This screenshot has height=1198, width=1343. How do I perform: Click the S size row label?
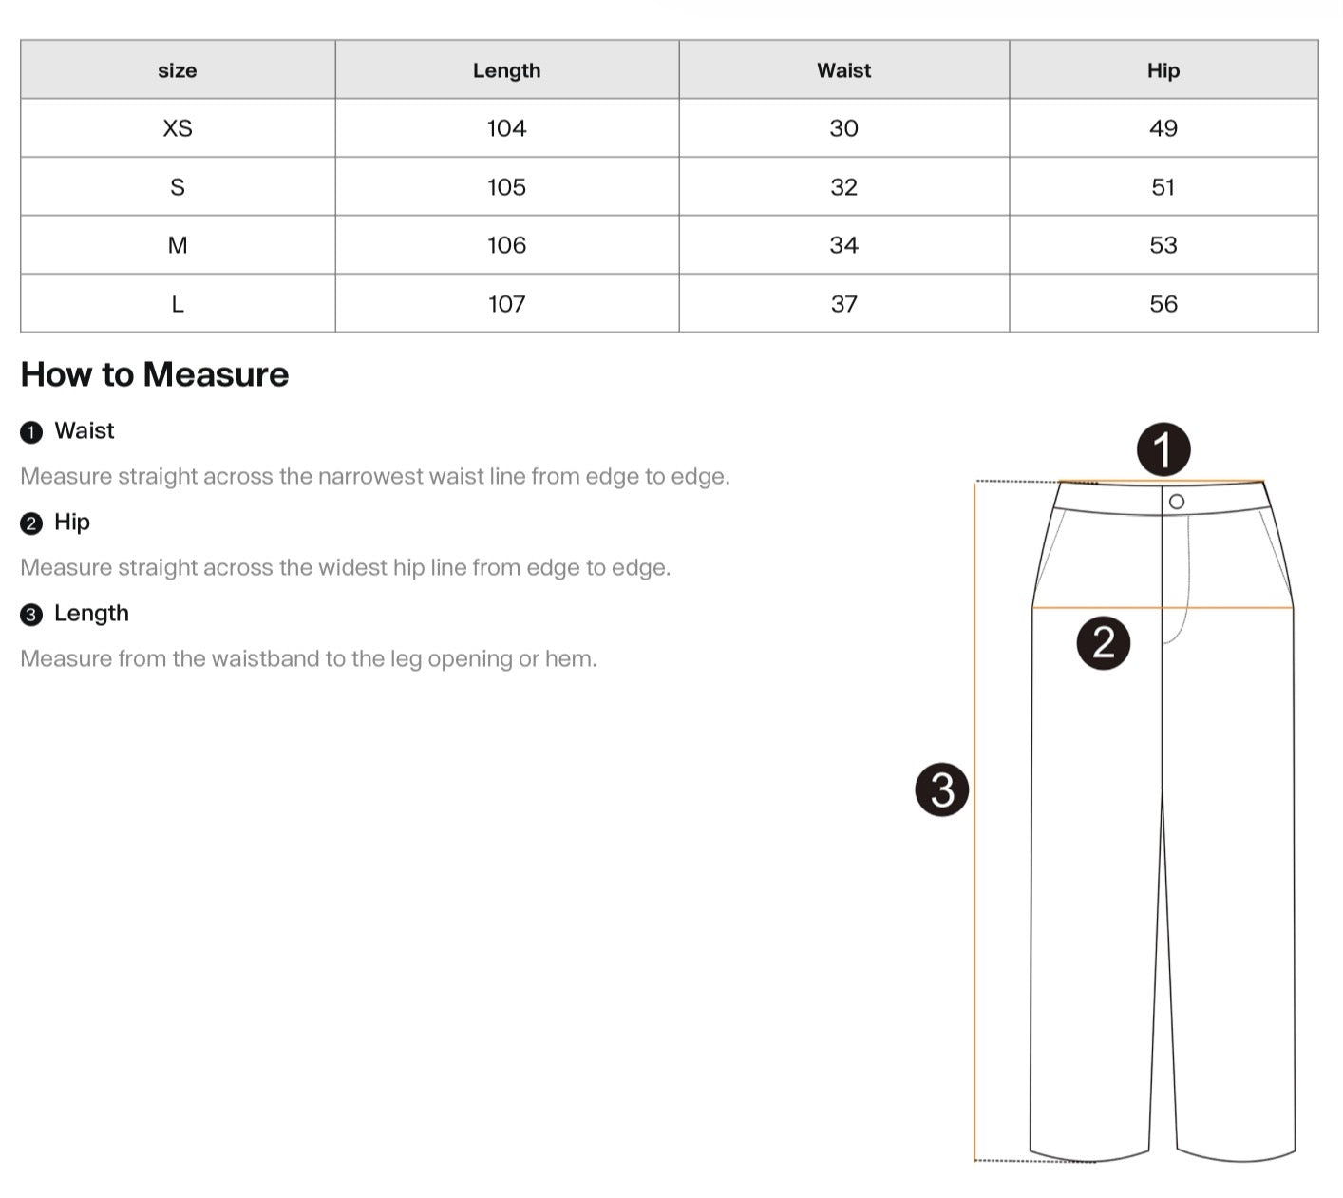point(178,187)
